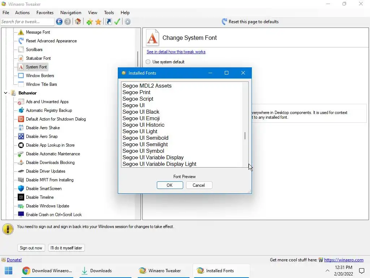
Task: Click the Reset Advanced Appearance icon
Action: (x=21, y=41)
